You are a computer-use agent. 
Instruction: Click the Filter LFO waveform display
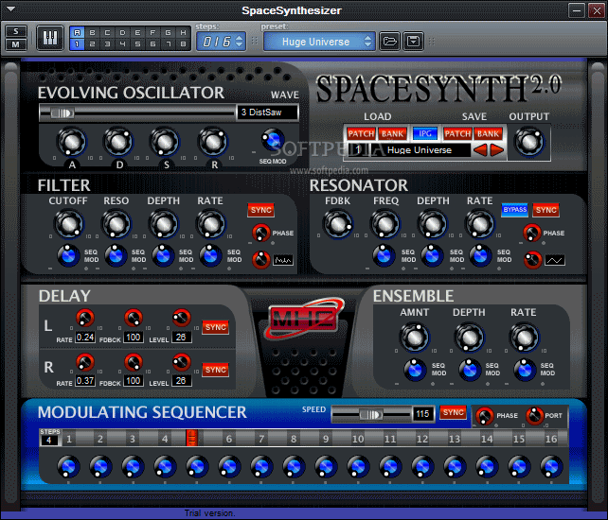coord(283,260)
